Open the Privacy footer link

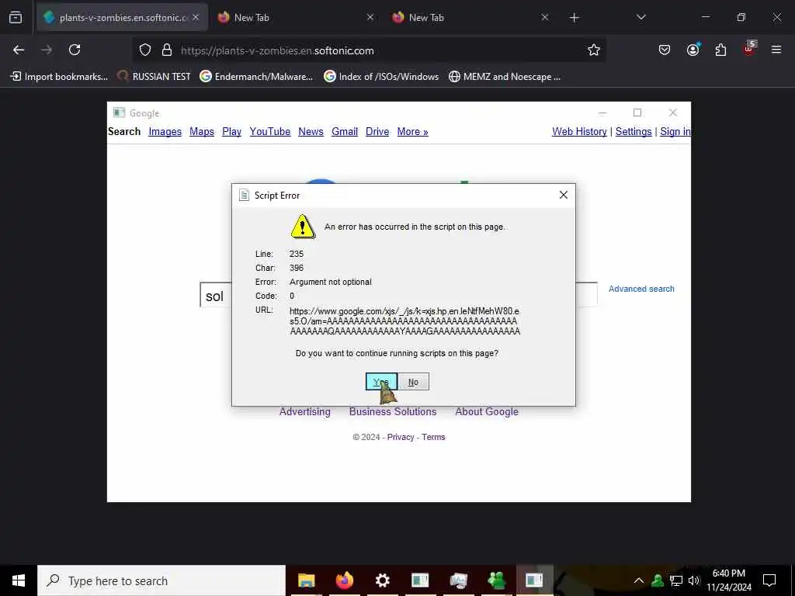(x=401, y=437)
